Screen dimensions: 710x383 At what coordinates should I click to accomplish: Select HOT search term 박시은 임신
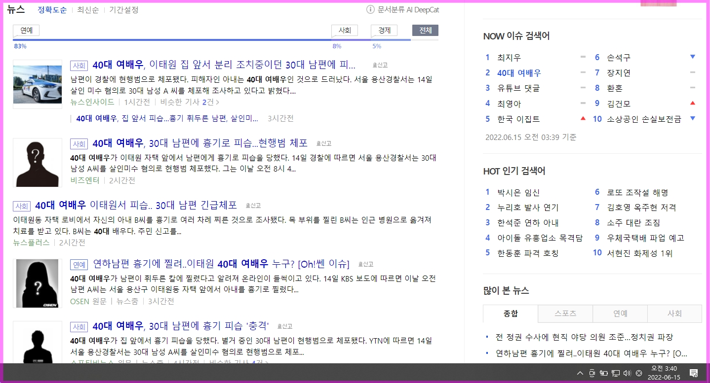click(518, 193)
